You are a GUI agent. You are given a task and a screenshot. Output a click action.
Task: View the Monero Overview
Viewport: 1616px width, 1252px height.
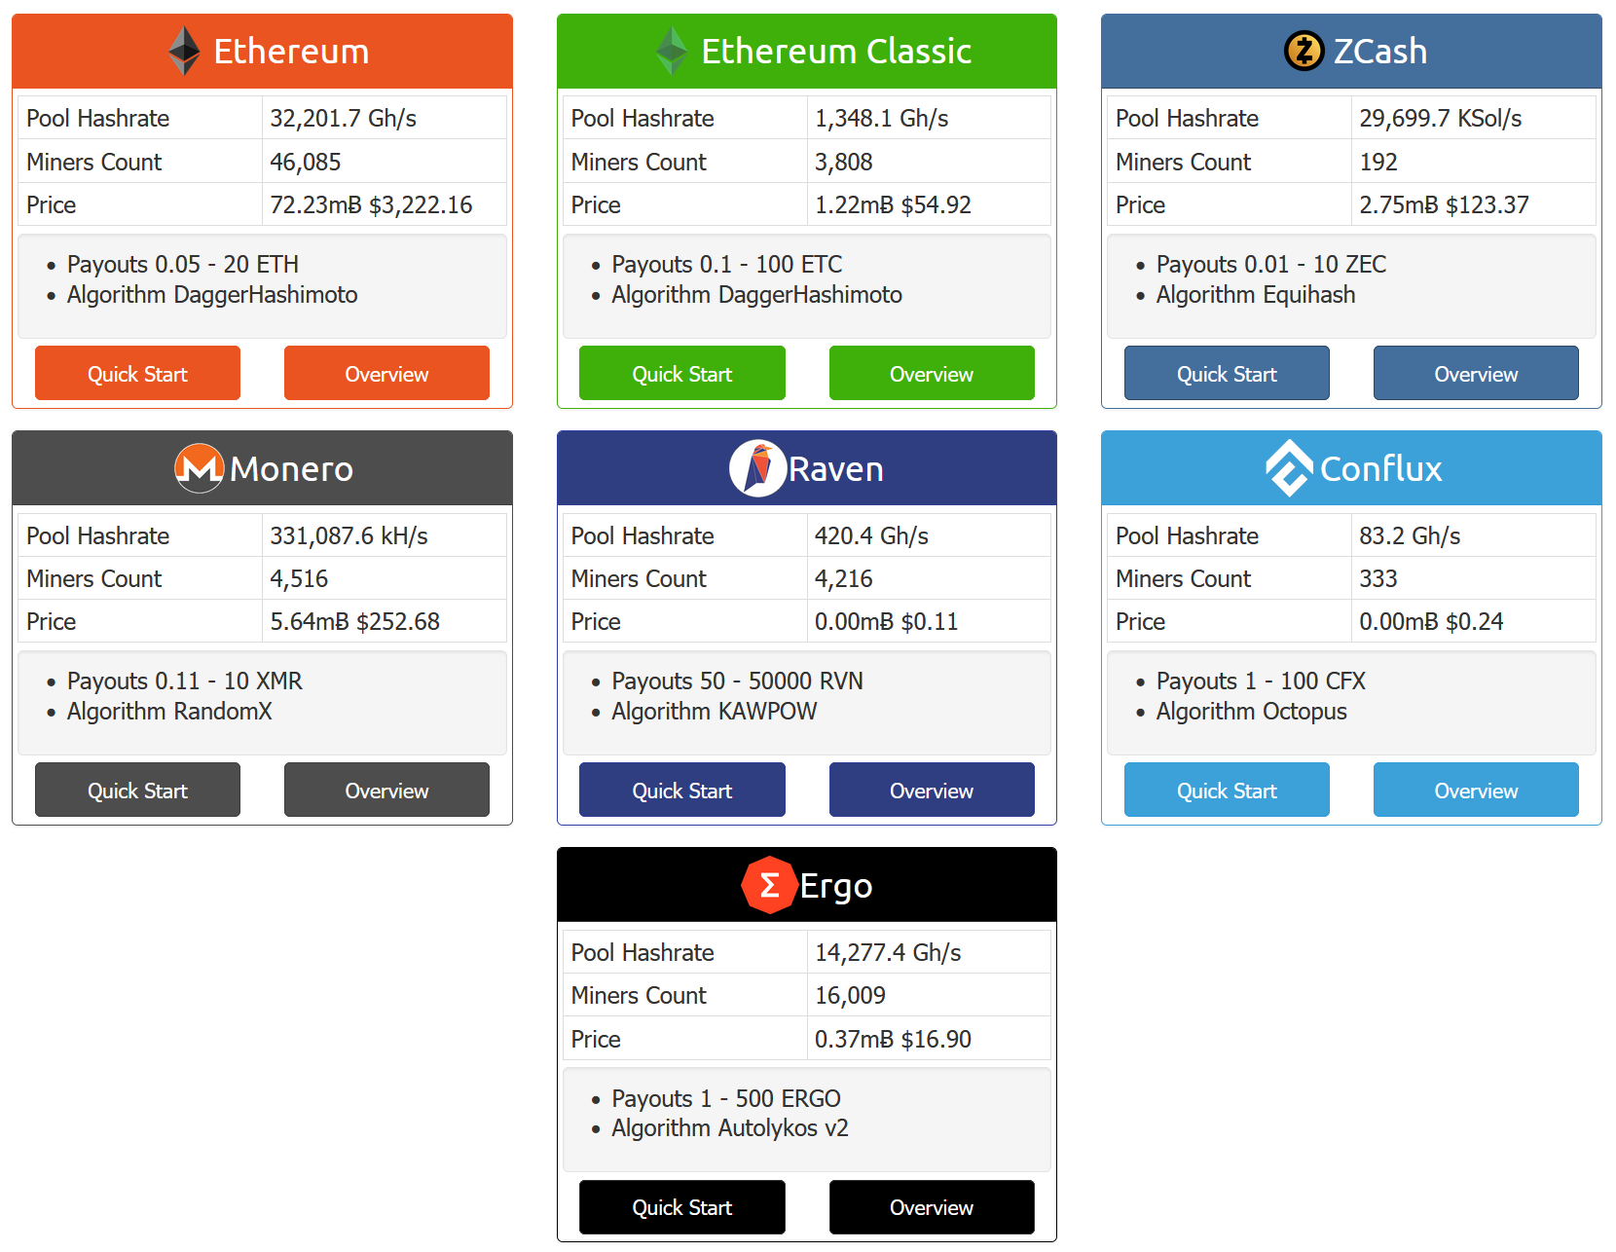(386, 790)
